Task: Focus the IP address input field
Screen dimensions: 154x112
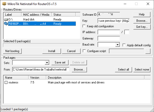Action: 109,32
